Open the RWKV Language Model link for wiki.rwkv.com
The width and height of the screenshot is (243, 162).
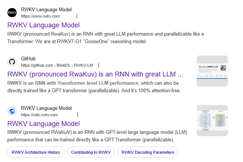44,123
